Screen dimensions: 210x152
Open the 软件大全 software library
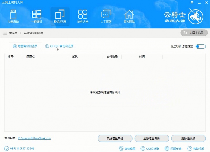click(x=83, y=16)
